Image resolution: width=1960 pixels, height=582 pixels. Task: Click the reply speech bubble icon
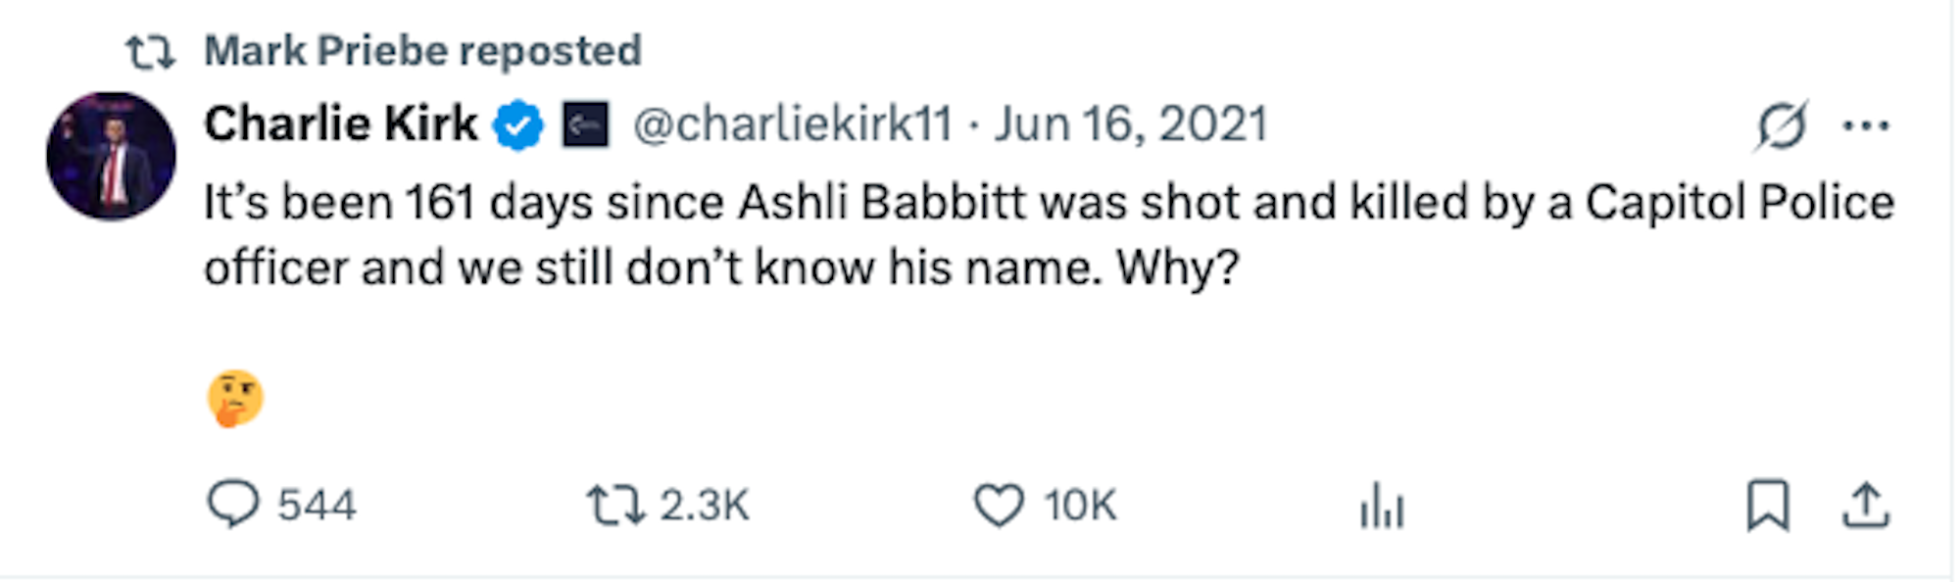tap(233, 505)
